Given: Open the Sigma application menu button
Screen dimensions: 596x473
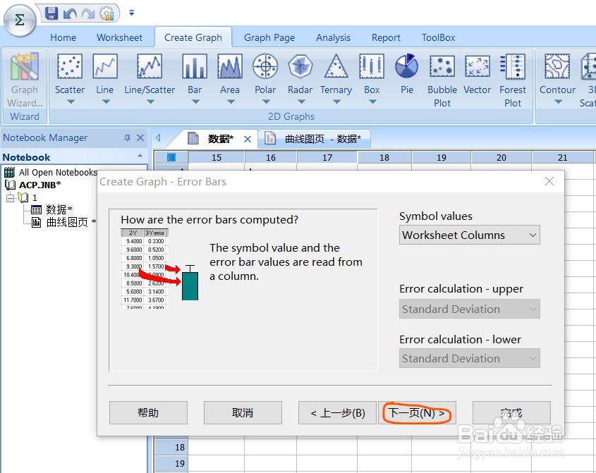Looking at the screenshot, I should (20, 20).
